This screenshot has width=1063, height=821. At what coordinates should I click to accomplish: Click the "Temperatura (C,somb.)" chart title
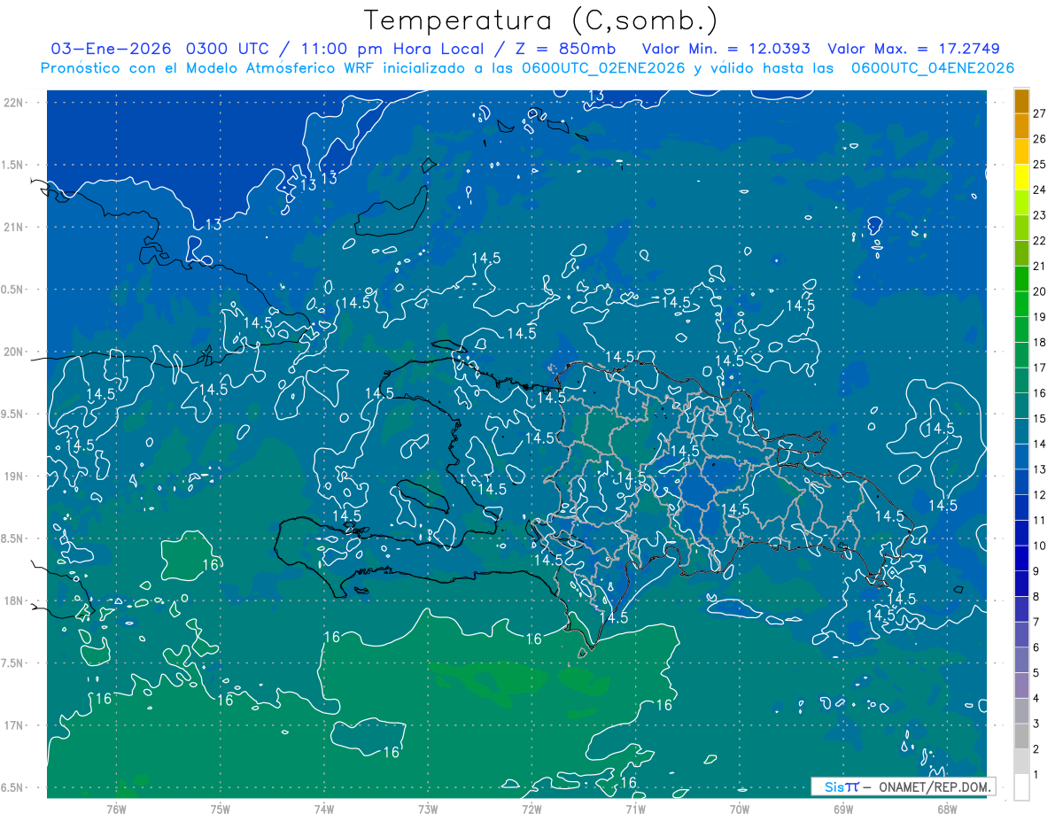click(x=540, y=19)
